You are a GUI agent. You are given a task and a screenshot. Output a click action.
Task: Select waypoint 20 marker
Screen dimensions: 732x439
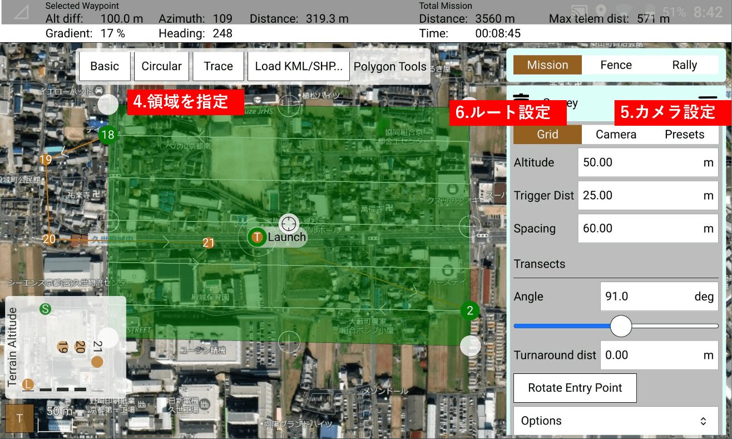49,239
